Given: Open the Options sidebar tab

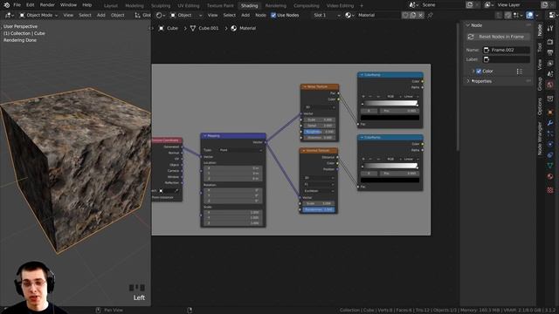Looking at the screenshot, I should (x=540, y=106).
